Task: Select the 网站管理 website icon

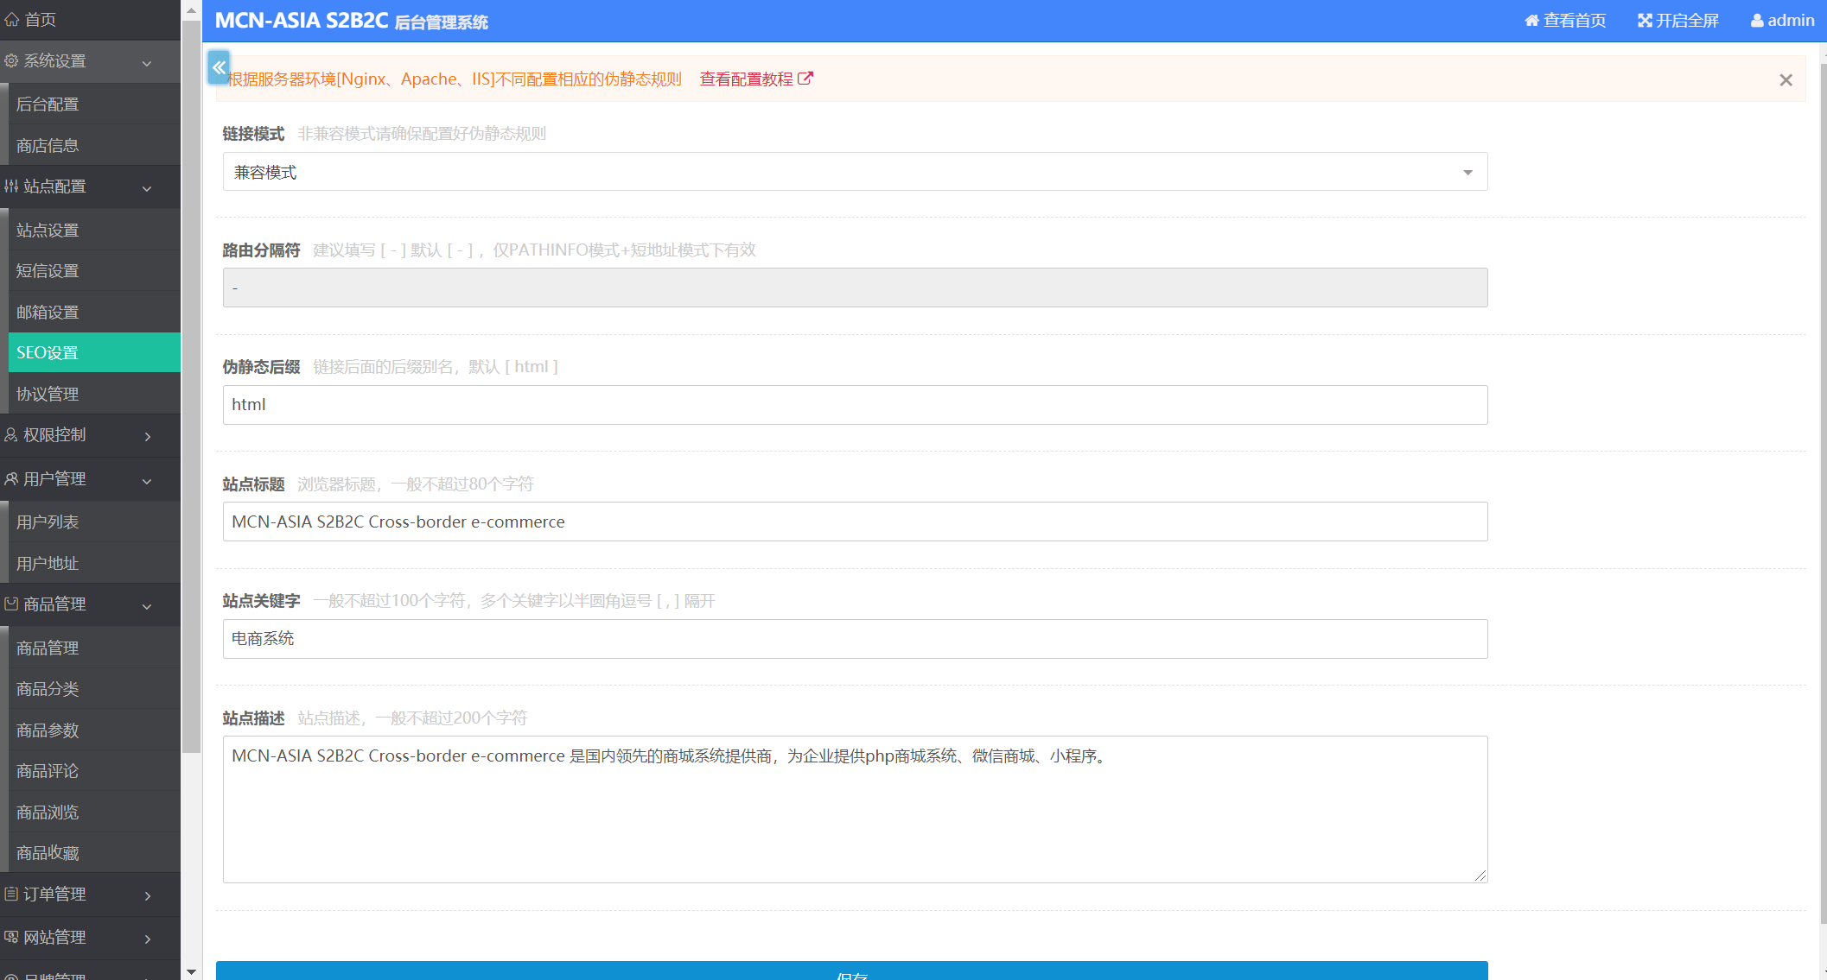Action: [11, 938]
